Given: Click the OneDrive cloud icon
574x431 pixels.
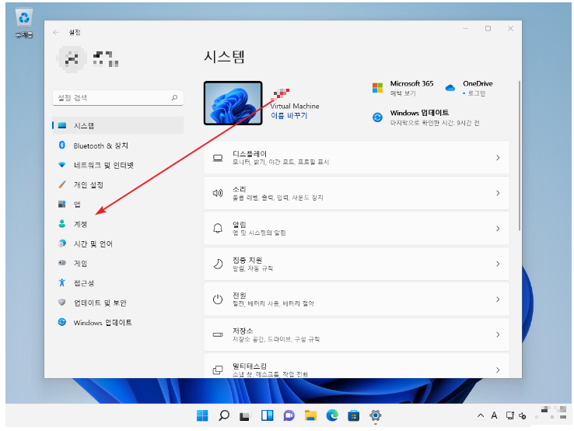Looking at the screenshot, I should pos(450,88).
